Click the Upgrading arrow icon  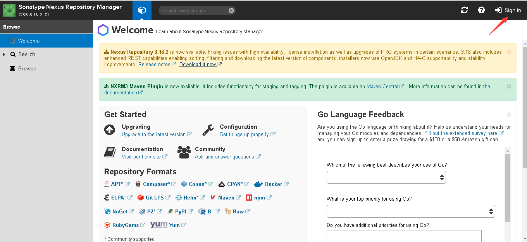(110, 130)
